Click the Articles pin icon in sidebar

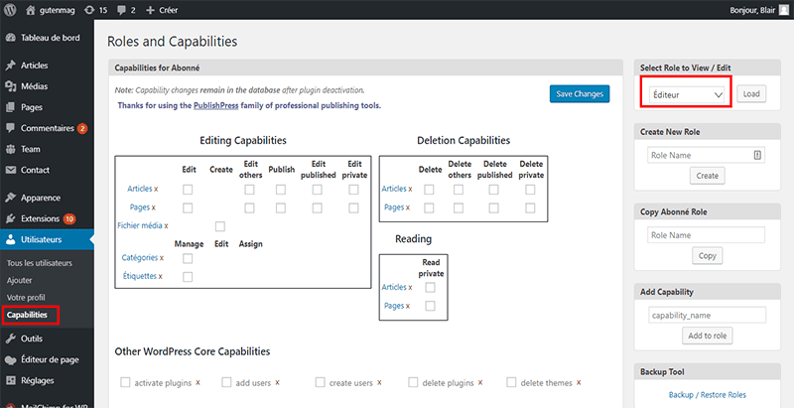(11, 66)
